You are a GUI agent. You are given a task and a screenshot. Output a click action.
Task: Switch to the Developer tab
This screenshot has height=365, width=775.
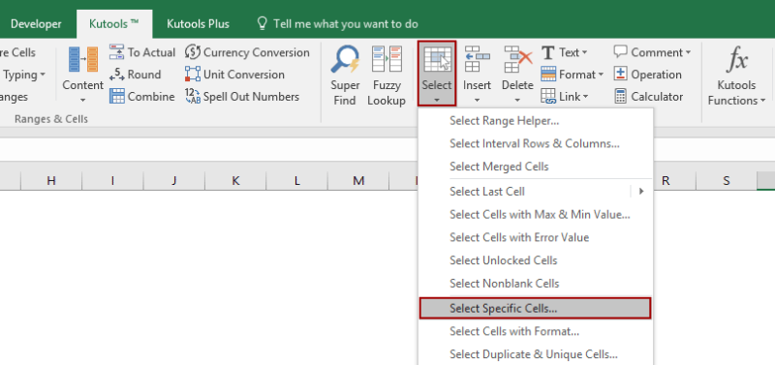point(36,23)
